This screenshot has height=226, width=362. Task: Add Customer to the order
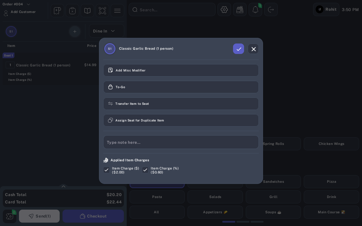click(20, 12)
